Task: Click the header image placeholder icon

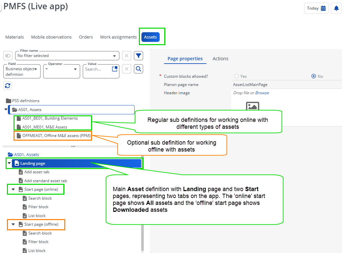Action: [x=252, y=106]
